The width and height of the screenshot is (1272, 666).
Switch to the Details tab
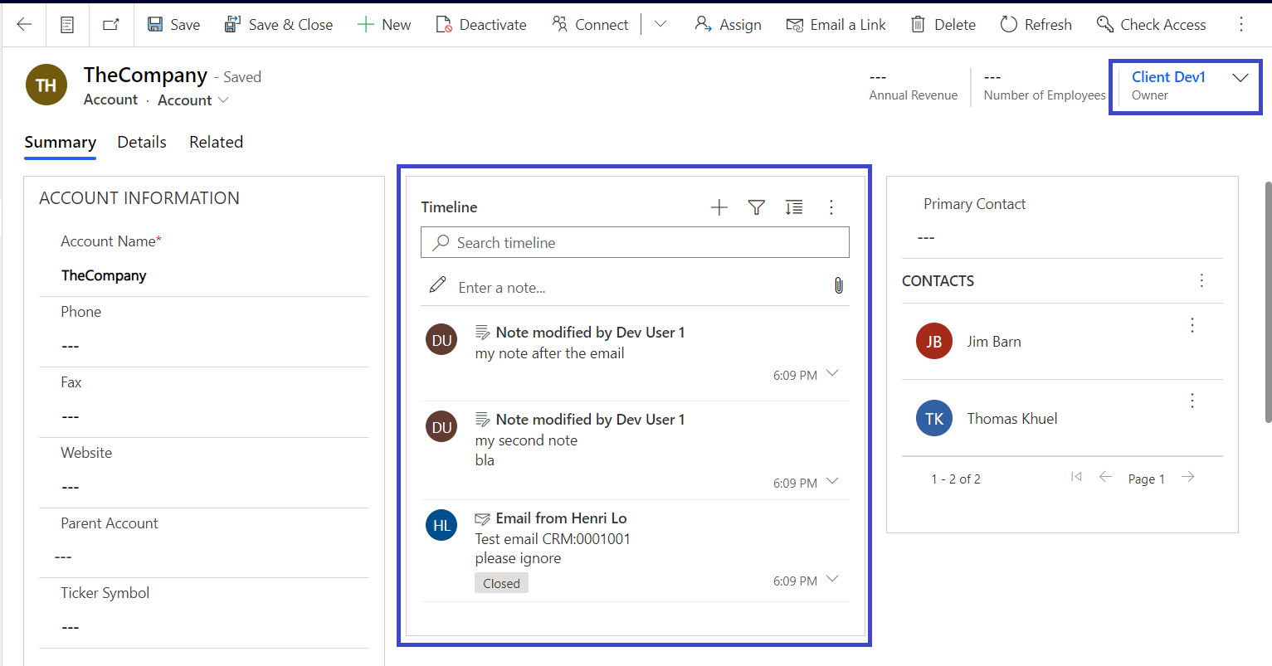(x=142, y=142)
